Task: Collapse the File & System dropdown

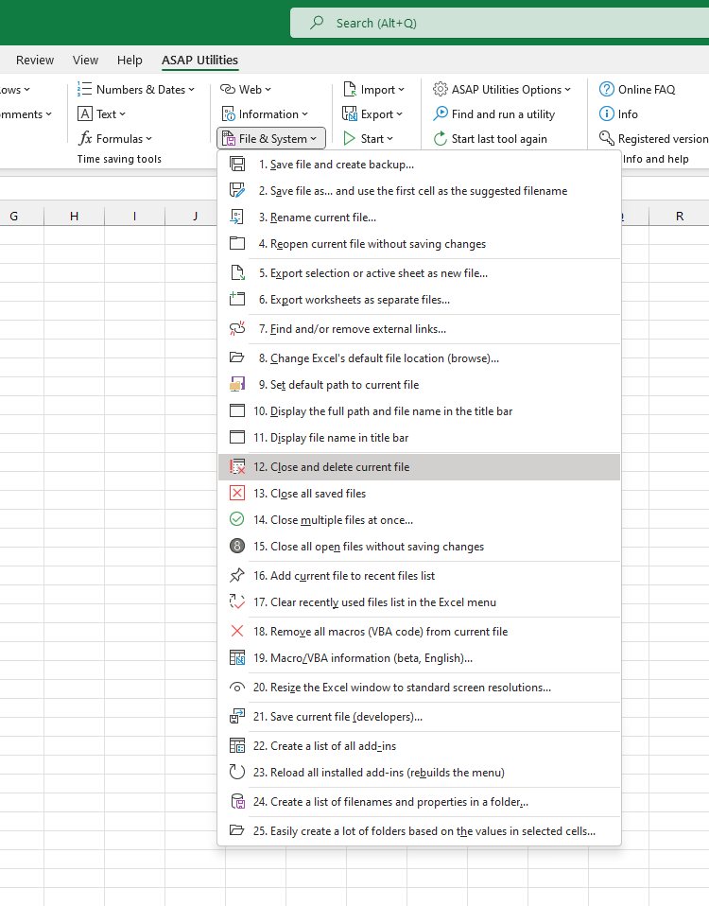Action: 271,139
